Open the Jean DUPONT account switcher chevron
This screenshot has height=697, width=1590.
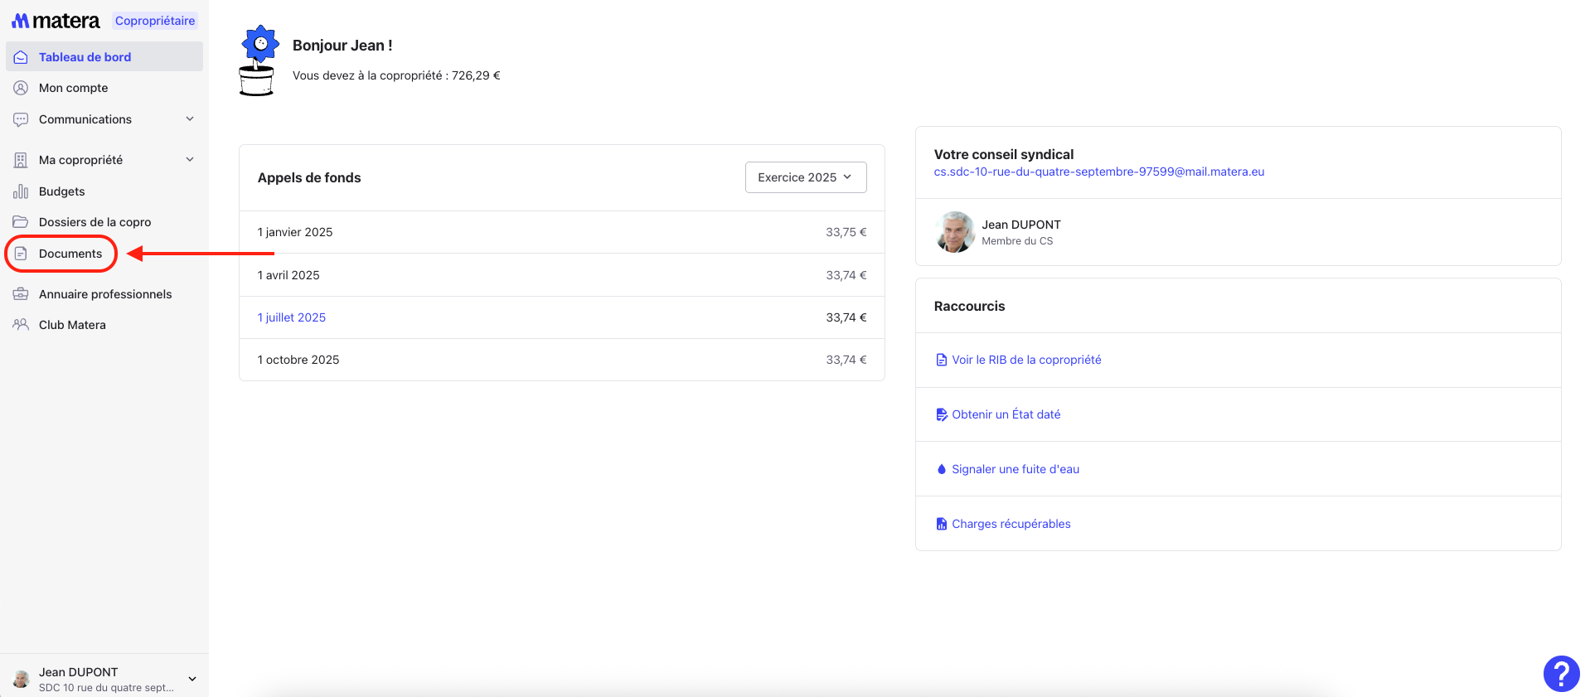point(192,679)
